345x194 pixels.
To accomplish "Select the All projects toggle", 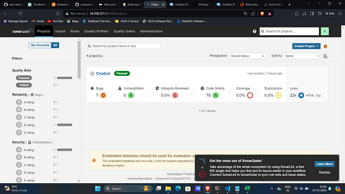I will pos(55,45).
